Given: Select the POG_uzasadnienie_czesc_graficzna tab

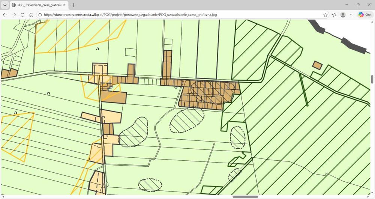Looking at the screenshot, I should pos(39,5).
